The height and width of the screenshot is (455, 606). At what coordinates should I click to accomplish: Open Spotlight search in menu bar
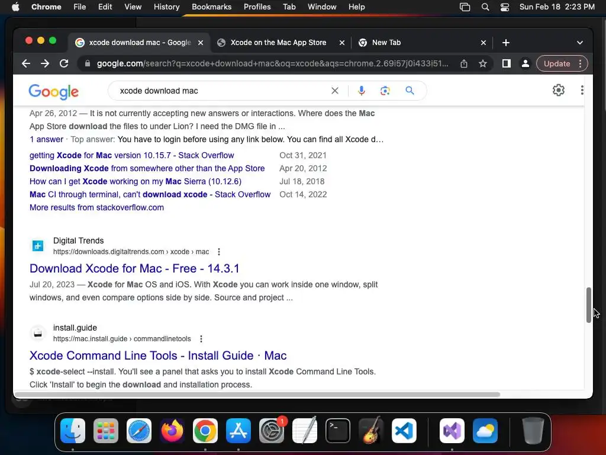(485, 7)
